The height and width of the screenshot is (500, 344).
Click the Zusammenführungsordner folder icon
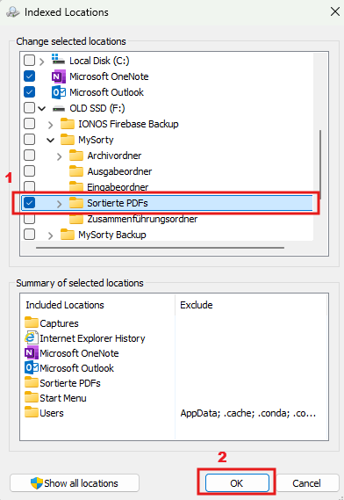pyautogui.click(x=76, y=219)
